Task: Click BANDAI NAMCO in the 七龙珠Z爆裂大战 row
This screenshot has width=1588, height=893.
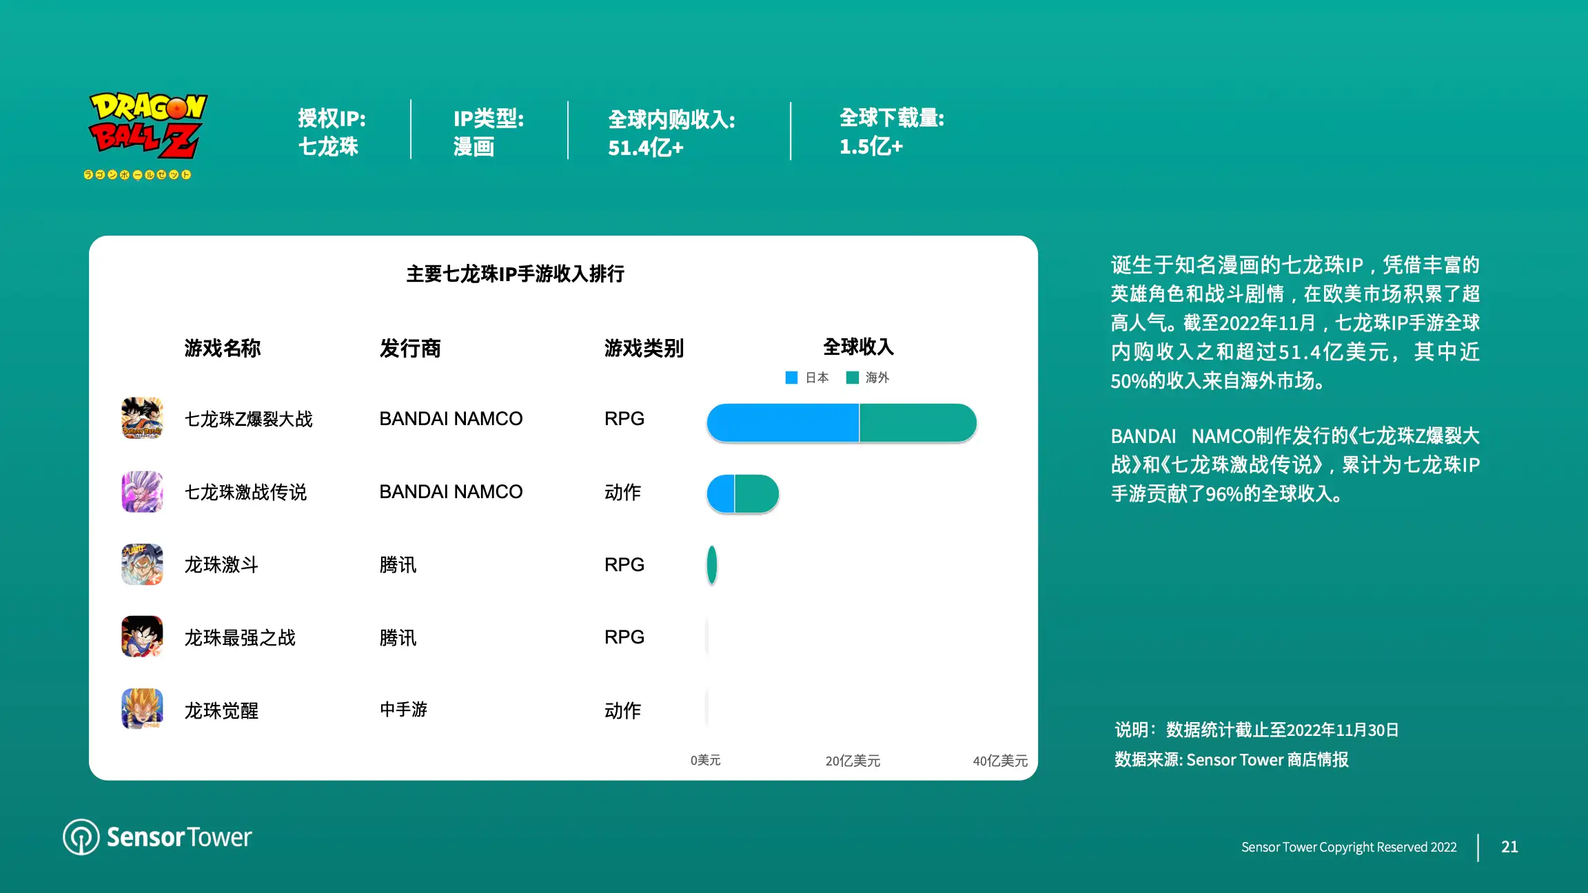Action: coord(451,418)
